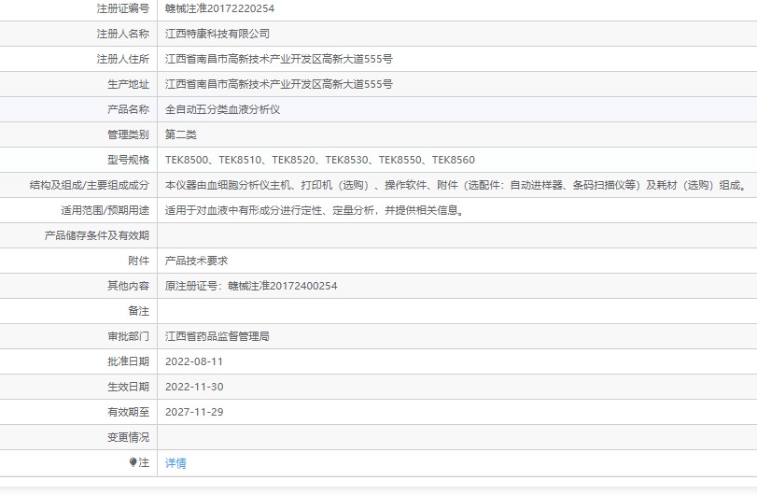
Task: Click the 备注 label
Action: (x=139, y=311)
